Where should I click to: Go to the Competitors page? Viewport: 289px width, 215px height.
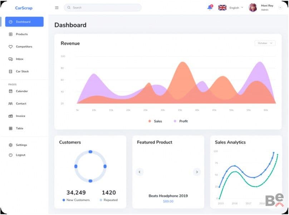(x=24, y=47)
